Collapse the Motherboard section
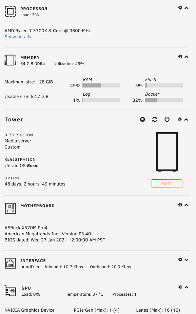 point(187,205)
